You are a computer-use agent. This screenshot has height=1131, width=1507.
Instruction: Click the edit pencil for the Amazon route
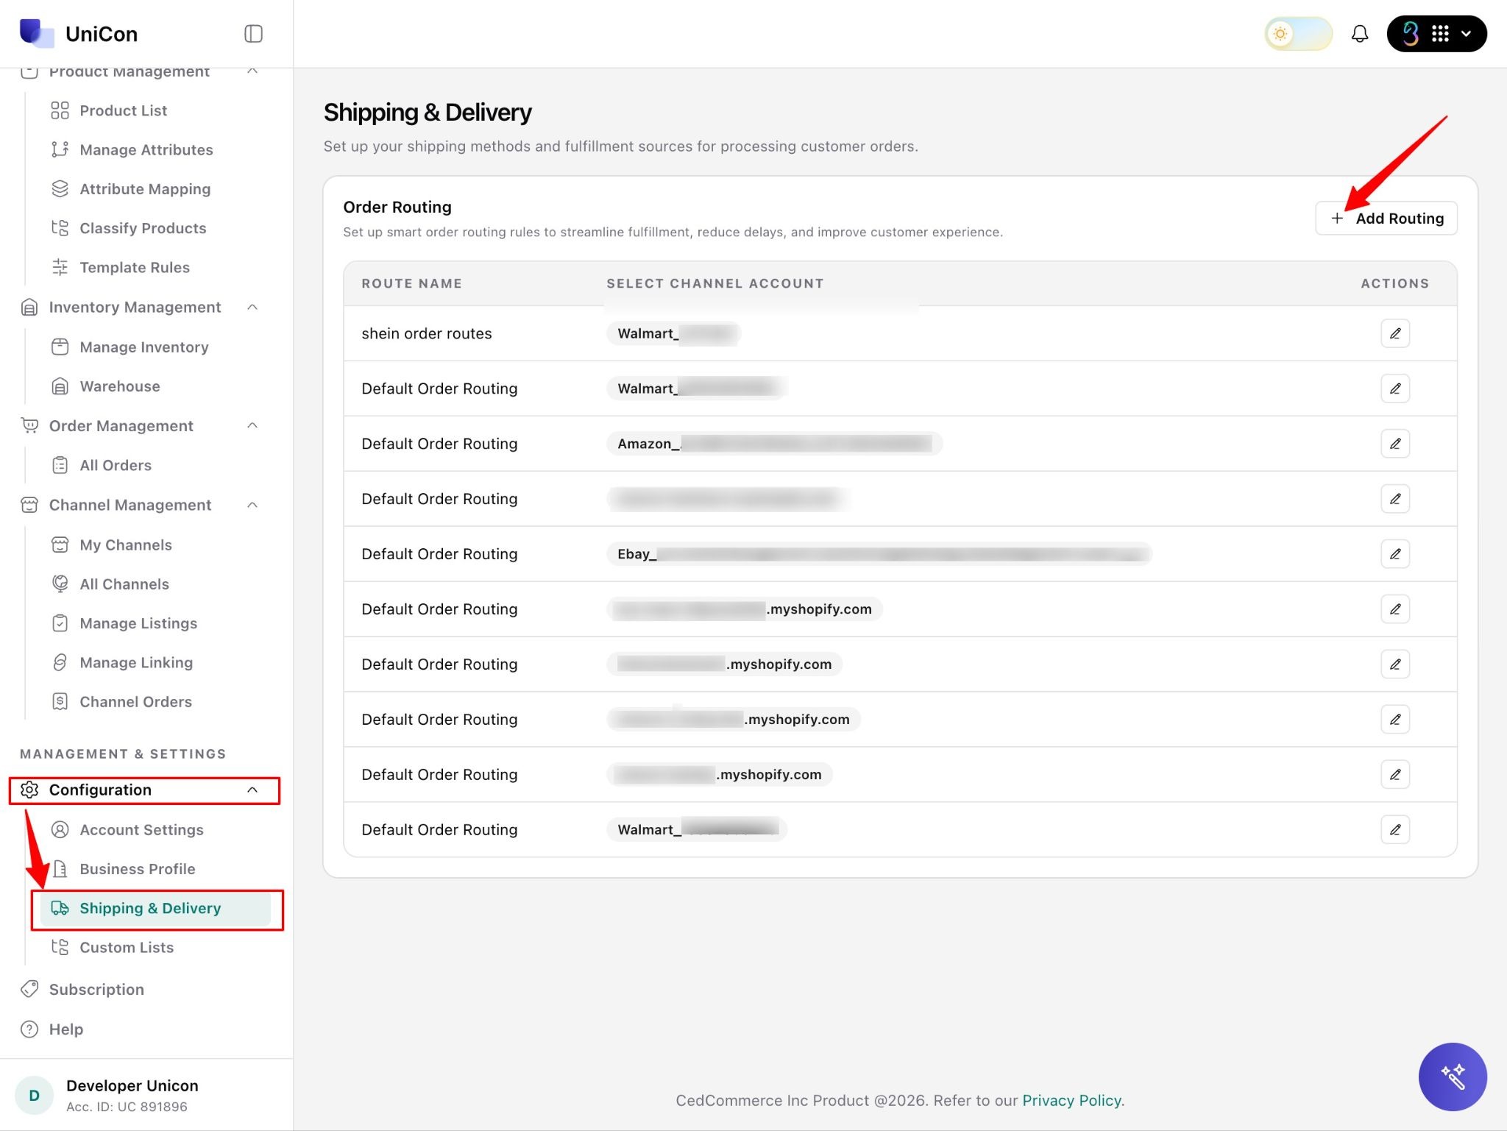point(1394,444)
